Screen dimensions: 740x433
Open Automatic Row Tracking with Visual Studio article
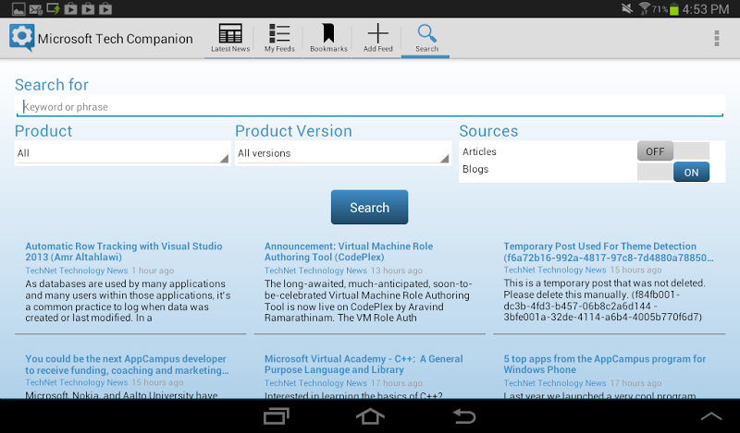124,252
